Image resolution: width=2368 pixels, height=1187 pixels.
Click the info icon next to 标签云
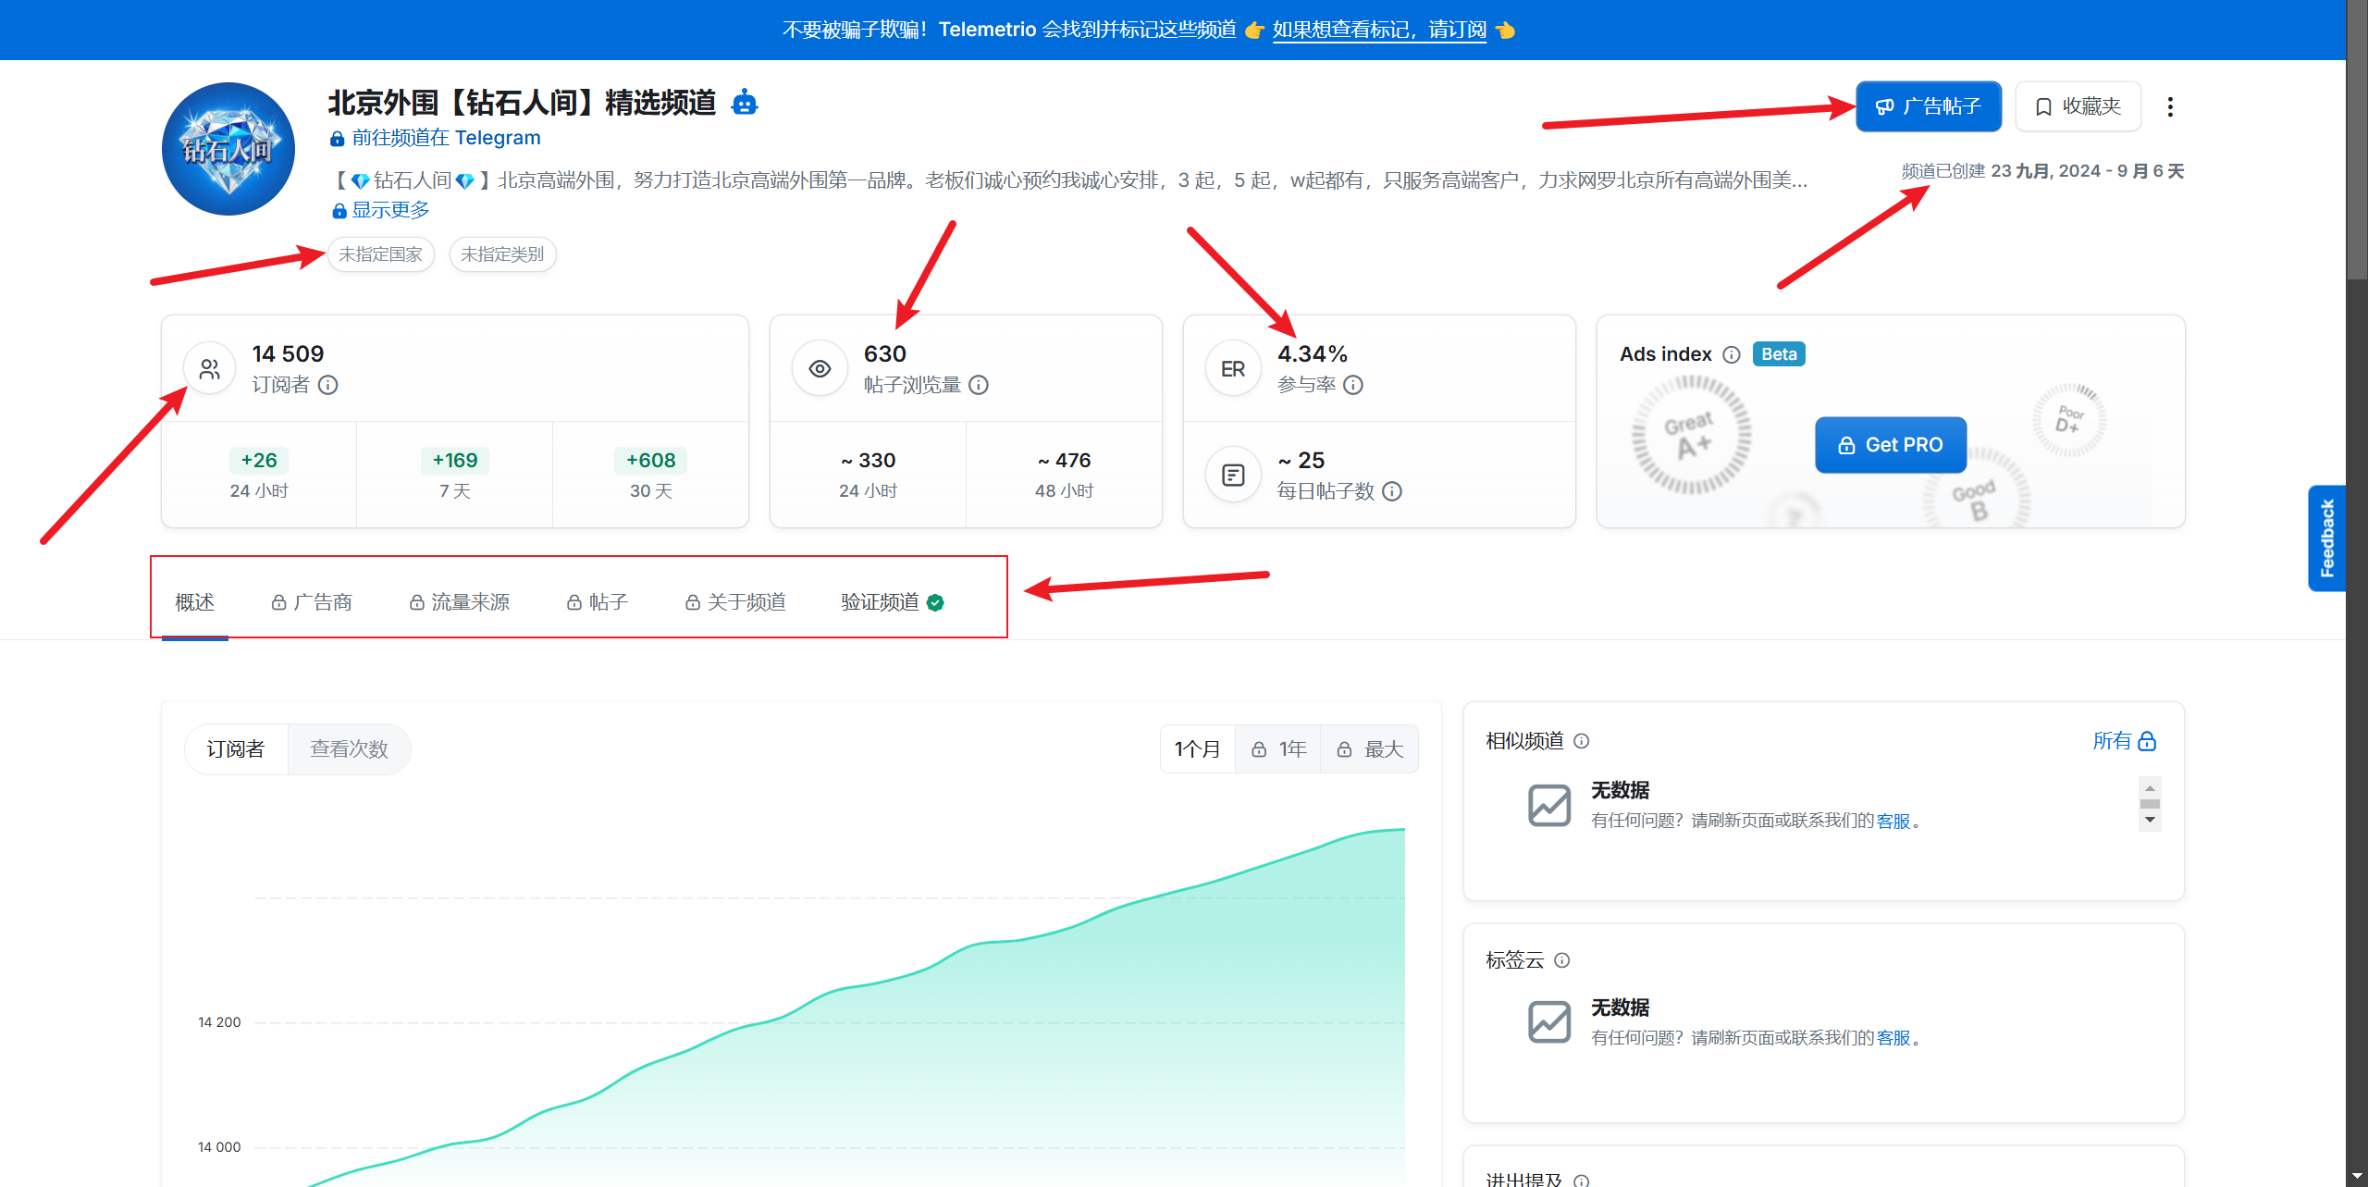pos(1562,960)
